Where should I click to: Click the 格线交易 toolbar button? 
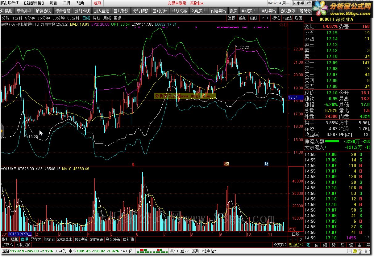pyautogui.click(x=180, y=11)
